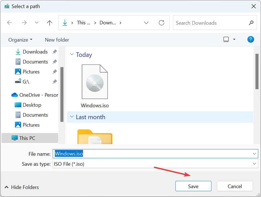Click pin icon beside pinned Pictures
The image size is (261, 197).
55,72
